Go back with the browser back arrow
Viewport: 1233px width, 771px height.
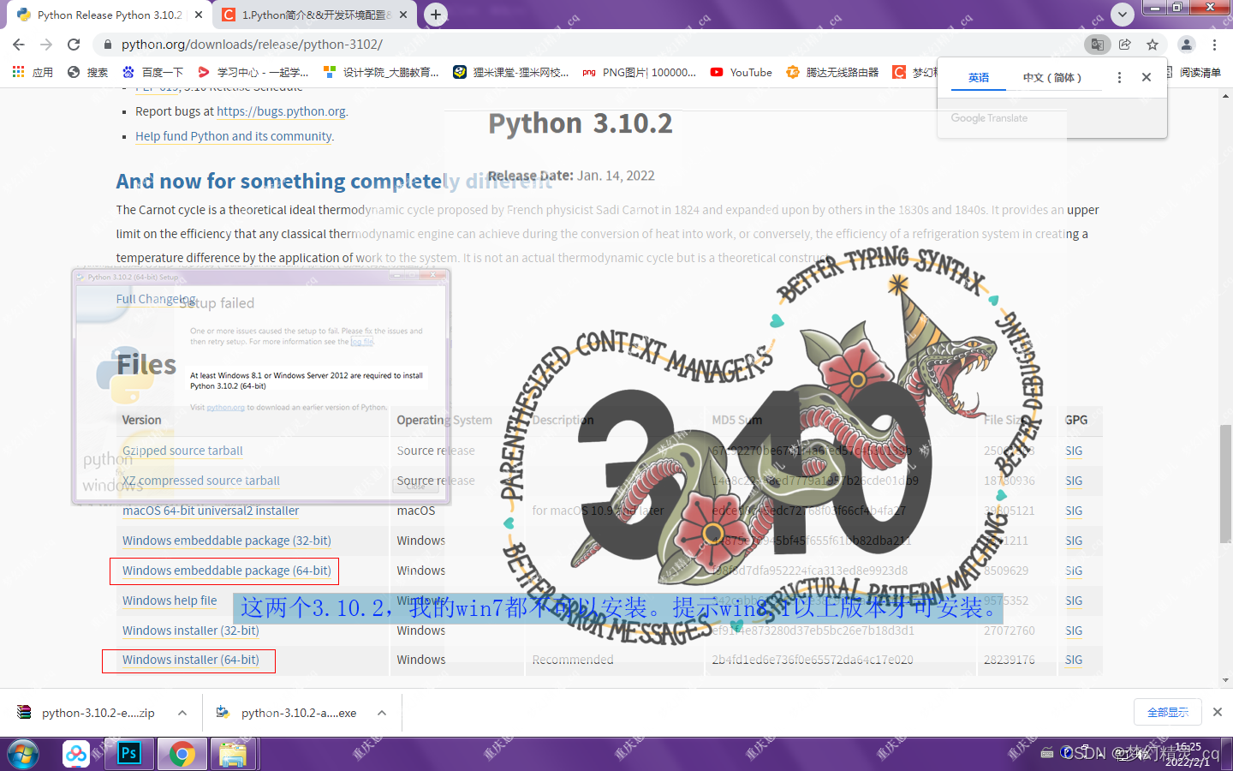19,45
